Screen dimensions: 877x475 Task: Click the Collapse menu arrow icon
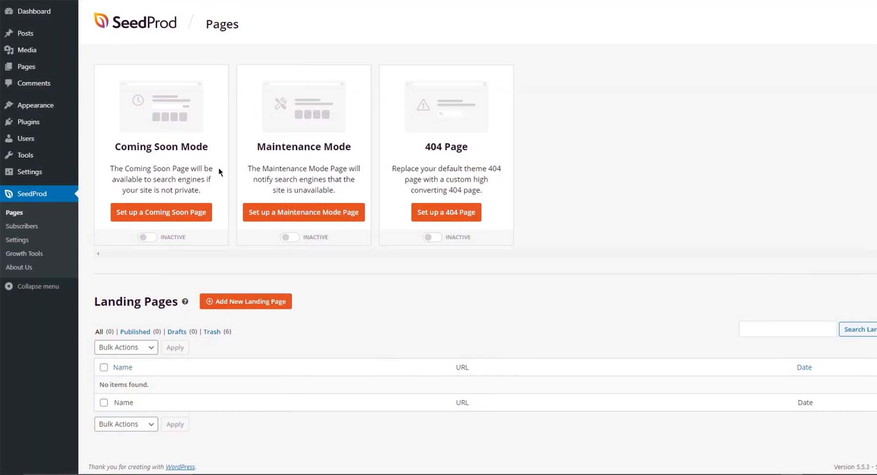click(x=9, y=286)
